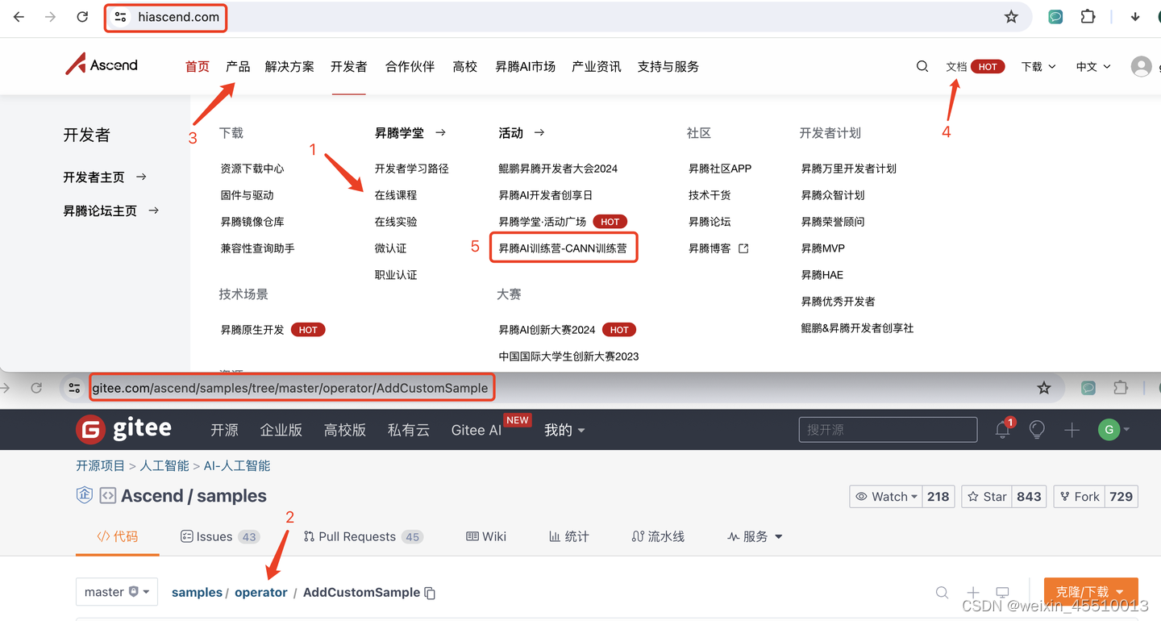
Task: Open site info icon beside hiascend.com
Action: (120, 17)
